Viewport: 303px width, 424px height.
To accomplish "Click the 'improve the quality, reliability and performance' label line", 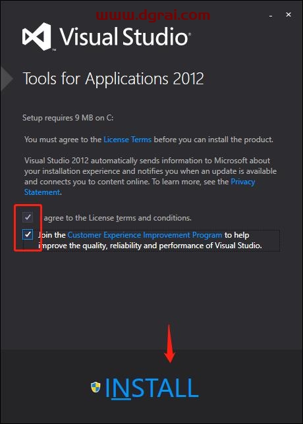I will (x=150, y=246).
